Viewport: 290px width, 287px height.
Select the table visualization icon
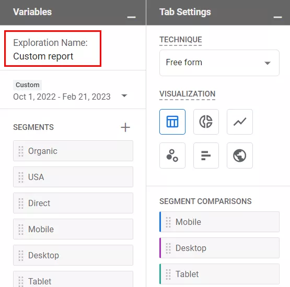pyautogui.click(x=172, y=122)
